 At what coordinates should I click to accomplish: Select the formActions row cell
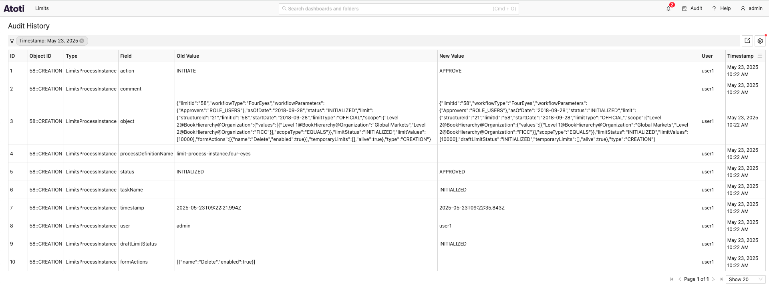tap(134, 262)
